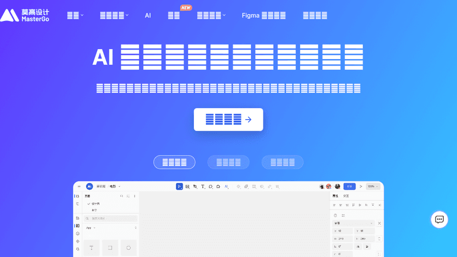The image size is (457, 257).
Task: Open the AI item in top navigation
Action: click(x=148, y=15)
